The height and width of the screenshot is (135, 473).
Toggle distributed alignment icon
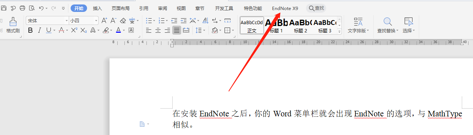coord(186,30)
